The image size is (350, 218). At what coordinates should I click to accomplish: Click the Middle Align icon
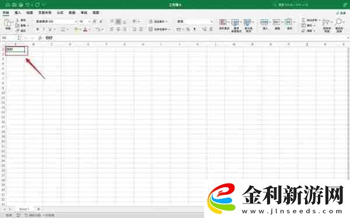point(118,22)
